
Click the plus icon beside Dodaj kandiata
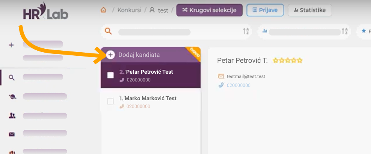pyautogui.click(x=110, y=55)
